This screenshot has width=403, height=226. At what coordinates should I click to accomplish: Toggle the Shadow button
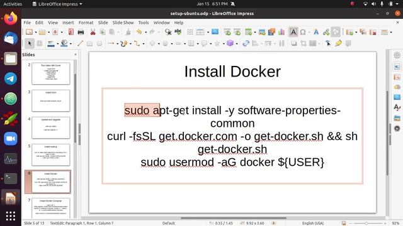[293, 43]
